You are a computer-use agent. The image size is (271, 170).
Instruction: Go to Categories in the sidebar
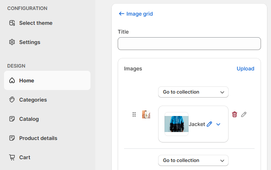47,100
